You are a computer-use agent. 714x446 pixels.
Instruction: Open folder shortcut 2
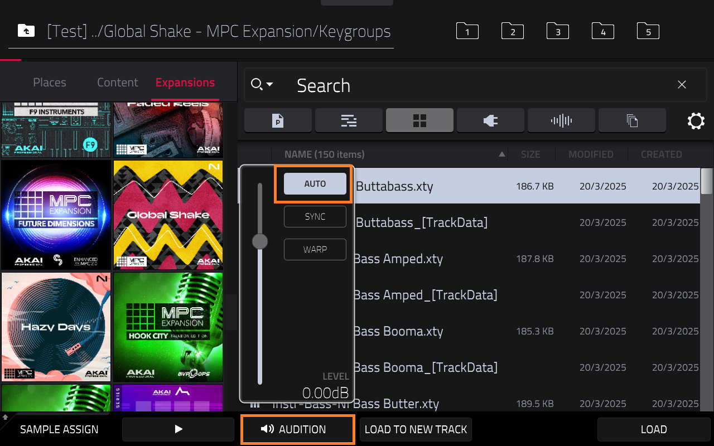(x=513, y=31)
